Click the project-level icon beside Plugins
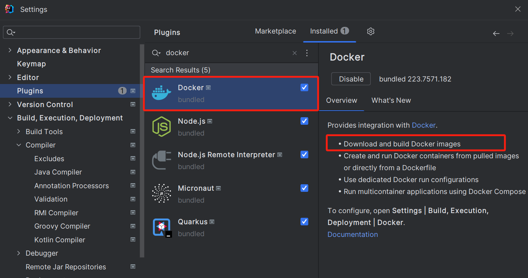 (x=133, y=91)
